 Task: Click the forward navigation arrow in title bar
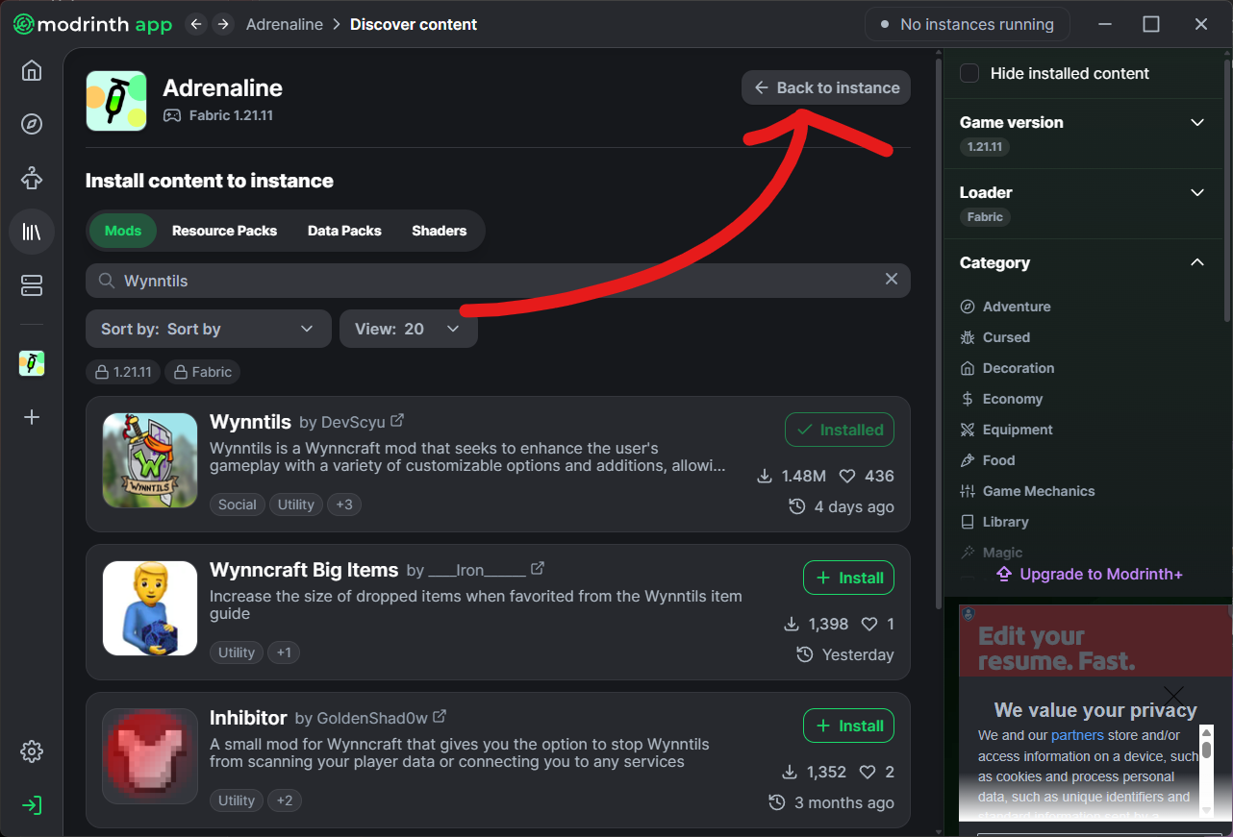tap(223, 24)
